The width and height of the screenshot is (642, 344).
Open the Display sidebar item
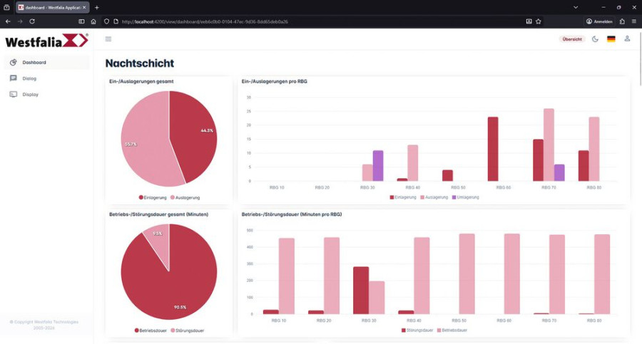(x=46, y=95)
